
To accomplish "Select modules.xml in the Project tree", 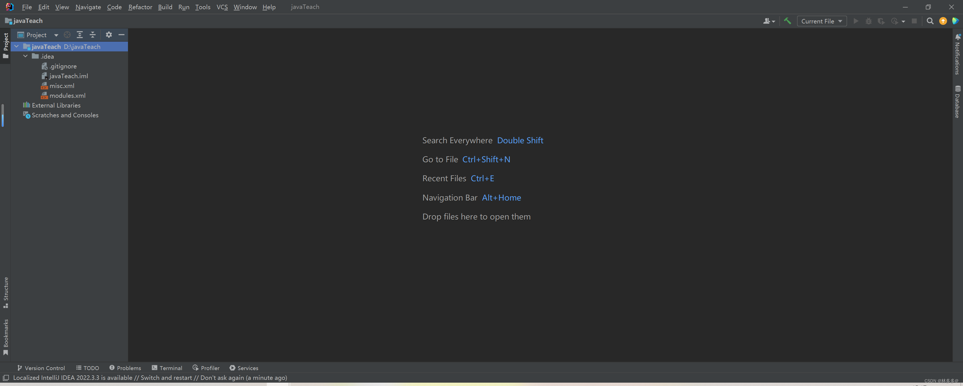I will pyautogui.click(x=68, y=96).
